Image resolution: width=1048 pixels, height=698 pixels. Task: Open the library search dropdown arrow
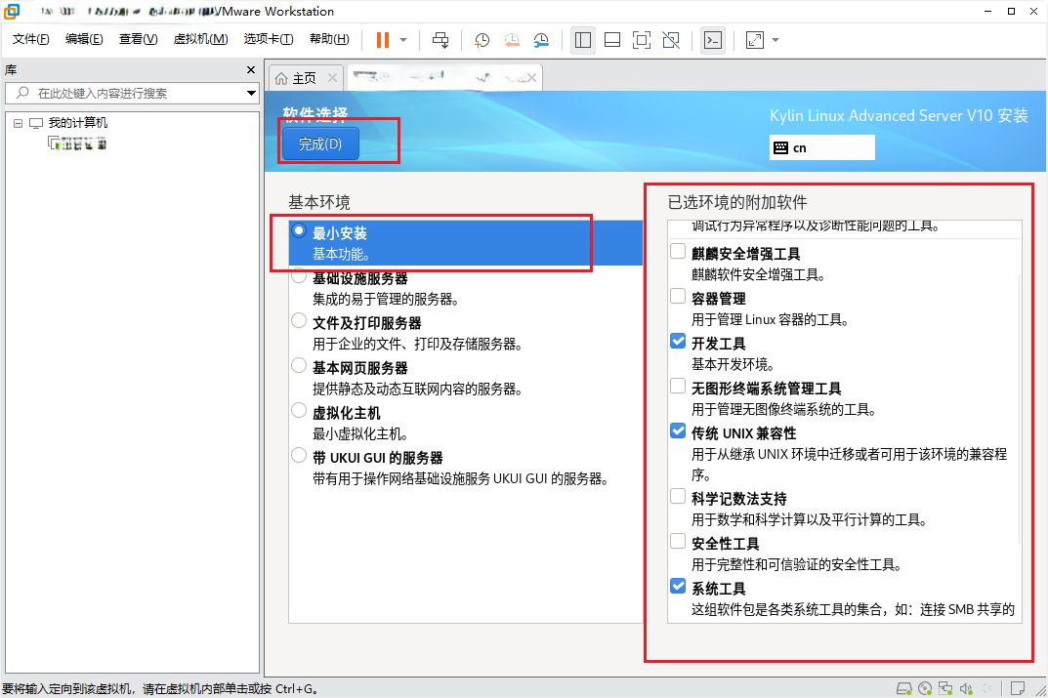[x=251, y=93]
